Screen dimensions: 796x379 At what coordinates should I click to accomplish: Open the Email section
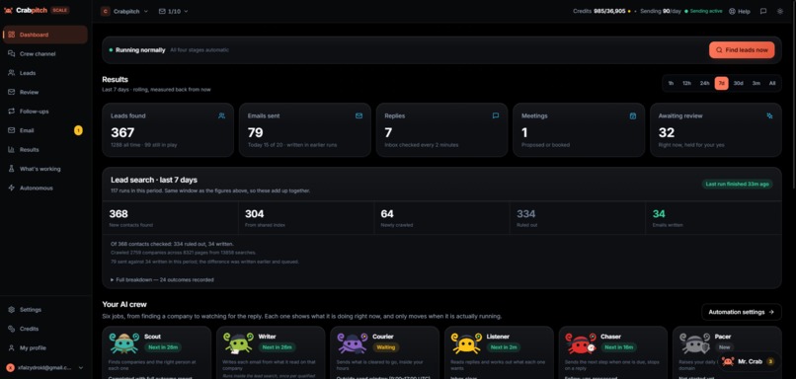[44, 130]
